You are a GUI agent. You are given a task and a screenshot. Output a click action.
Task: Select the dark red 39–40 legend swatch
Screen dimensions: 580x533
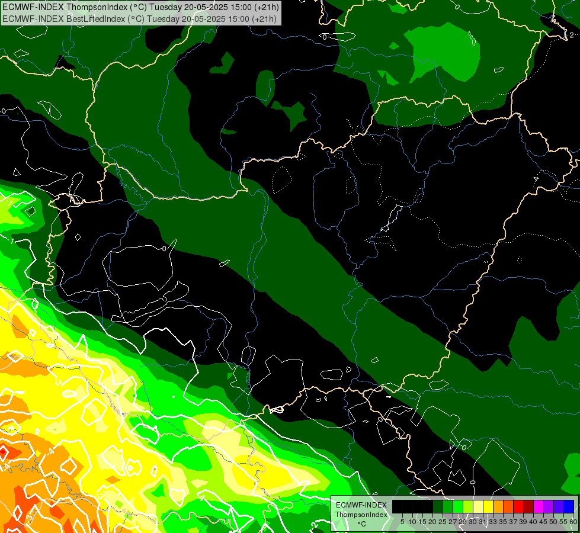(x=528, y=506)
